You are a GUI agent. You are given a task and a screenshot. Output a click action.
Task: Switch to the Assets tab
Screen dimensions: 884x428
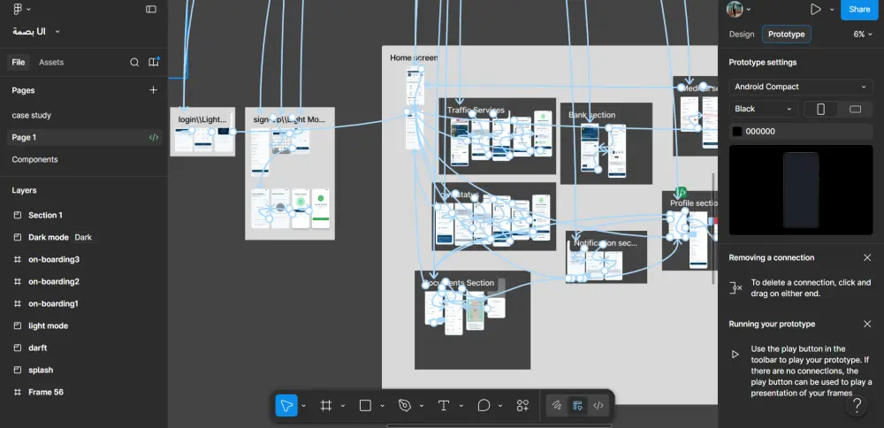click(x=51, y=63)
